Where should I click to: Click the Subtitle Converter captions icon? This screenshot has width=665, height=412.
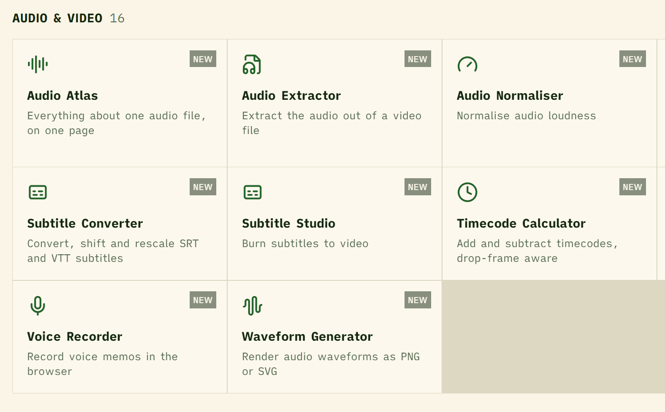[38, 192]
